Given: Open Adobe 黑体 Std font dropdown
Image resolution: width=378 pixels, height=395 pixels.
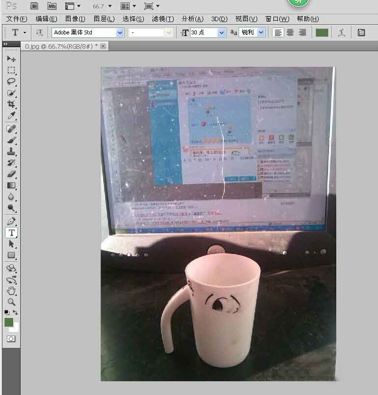Looking at the screenshot, I should pyautogui.click(x=120, y=33).
